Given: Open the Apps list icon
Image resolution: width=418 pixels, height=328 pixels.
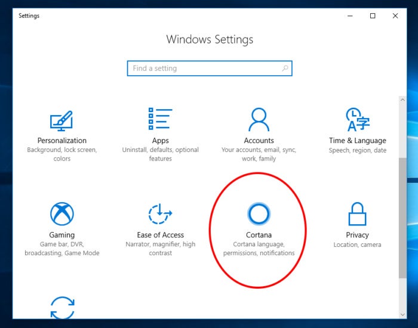Looking at the screenshot, I should coord(160,119).
